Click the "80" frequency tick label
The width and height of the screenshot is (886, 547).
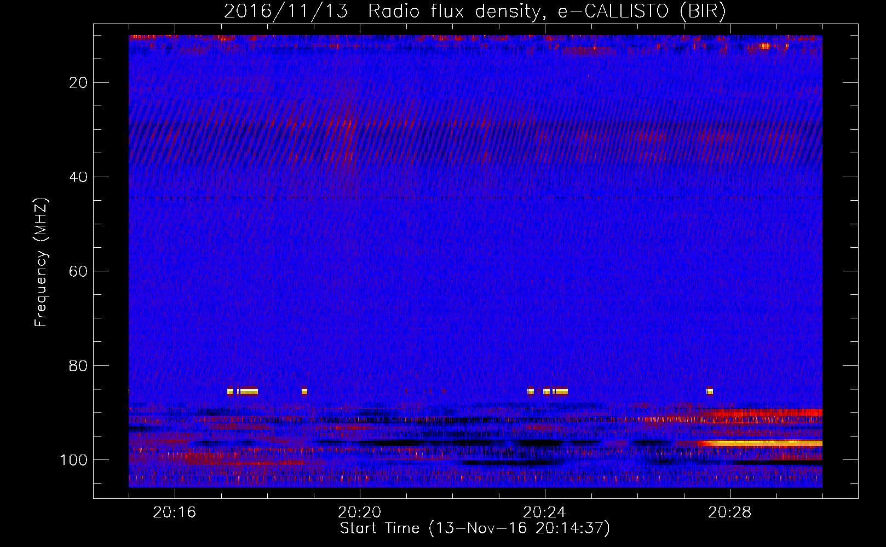[x=79, y=366]
